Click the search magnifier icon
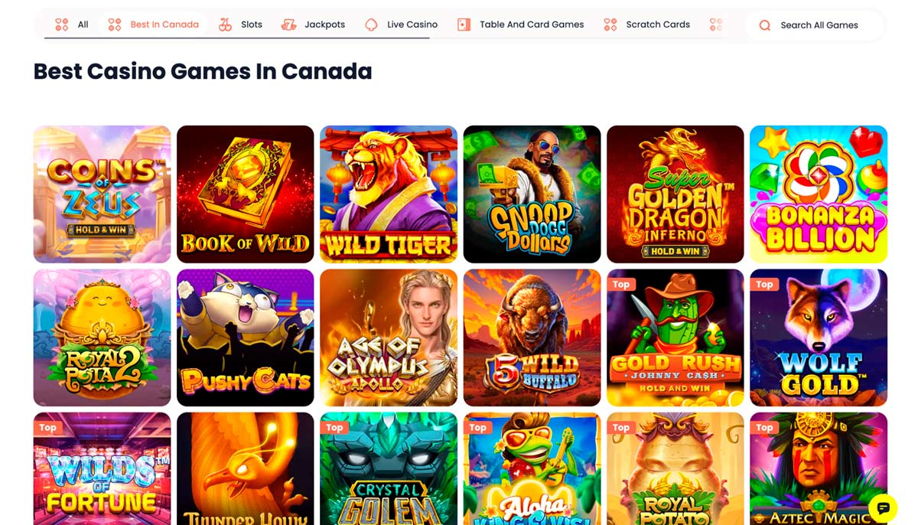The width and height of the screenshot is (918, 525). [764, 25]
